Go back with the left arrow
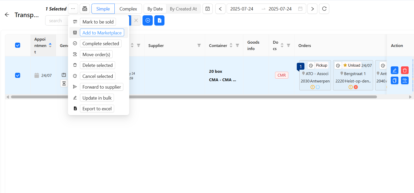 point(7,15)
